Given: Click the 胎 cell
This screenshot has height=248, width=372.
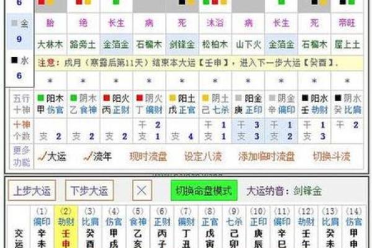Looking at the screenshot, I should pos(50,24).
